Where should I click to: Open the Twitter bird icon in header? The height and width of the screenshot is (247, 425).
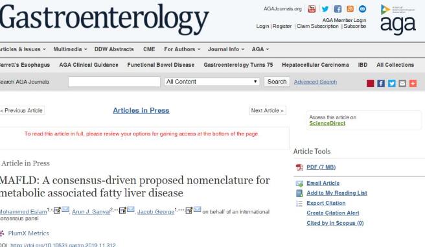[x=325, y=9]
